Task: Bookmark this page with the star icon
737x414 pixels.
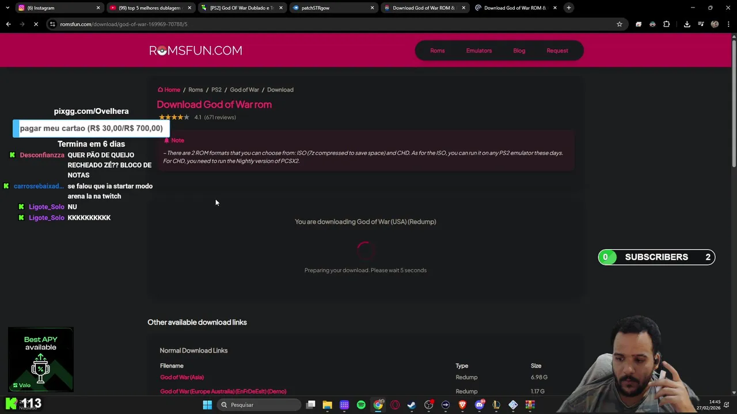Action: coord(620,24)
